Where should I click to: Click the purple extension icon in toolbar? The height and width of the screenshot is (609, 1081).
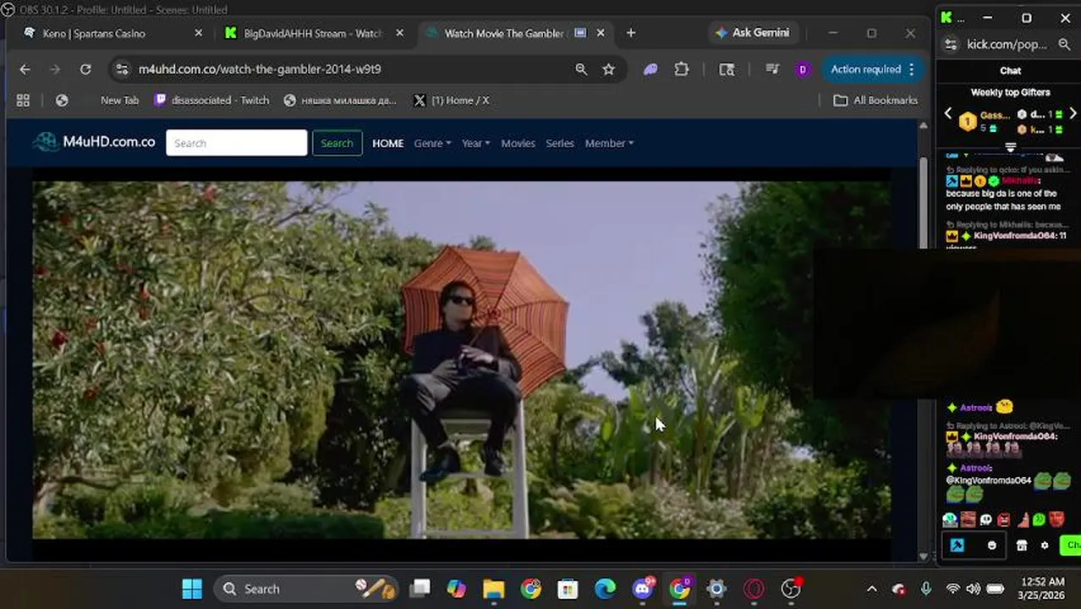[650, 69]
